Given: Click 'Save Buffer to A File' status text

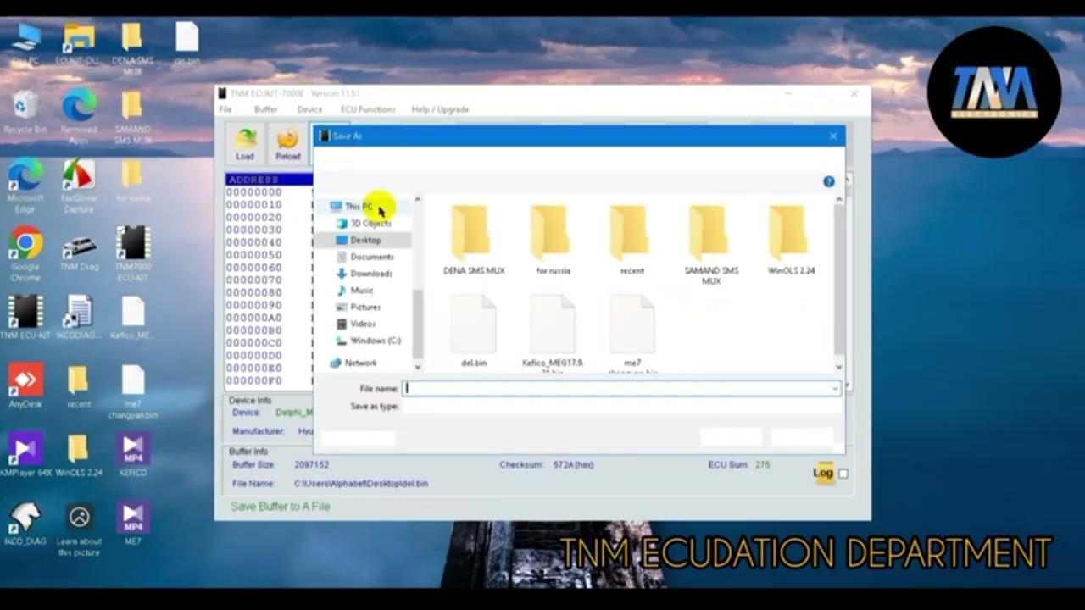Looking at the screenshot, I should [x=281, y=507].
